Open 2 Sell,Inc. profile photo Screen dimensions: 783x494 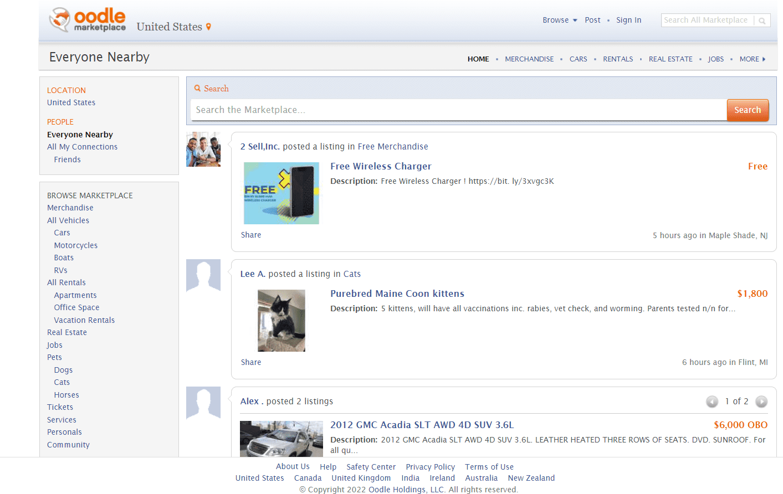click(x=203, y=150)
